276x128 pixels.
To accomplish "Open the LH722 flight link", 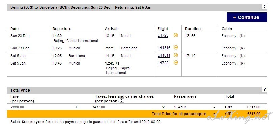I will [163, 63].
